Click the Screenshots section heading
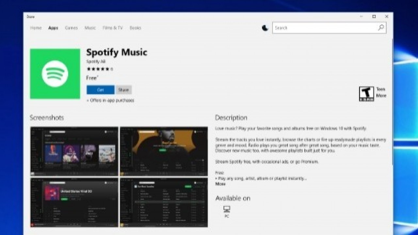418x235 pixels. 47,117
